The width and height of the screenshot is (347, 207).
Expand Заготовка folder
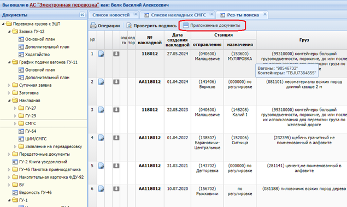coord(9,93)
